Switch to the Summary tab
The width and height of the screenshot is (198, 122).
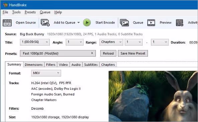tap(14, 64)
